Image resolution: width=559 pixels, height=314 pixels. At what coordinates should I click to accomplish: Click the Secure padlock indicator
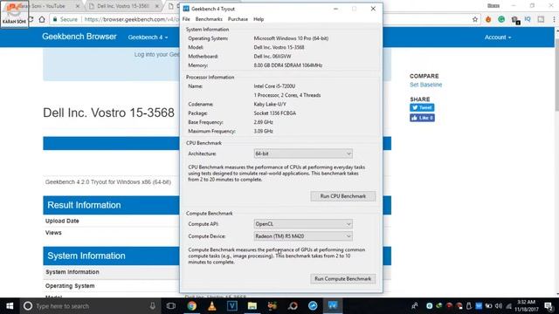point(65,19)
